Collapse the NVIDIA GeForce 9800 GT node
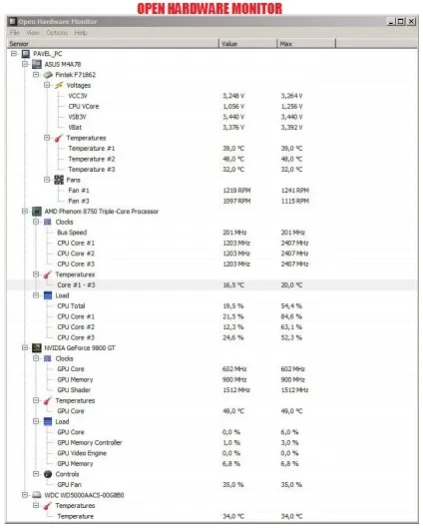 coord(25,347)
